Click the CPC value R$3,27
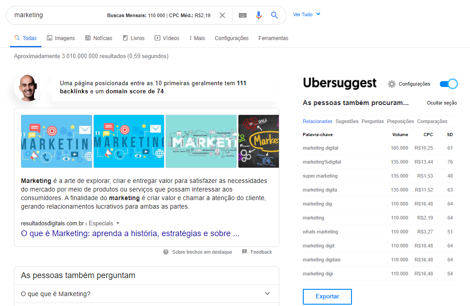Screen dimensions: 470x306 425,232
